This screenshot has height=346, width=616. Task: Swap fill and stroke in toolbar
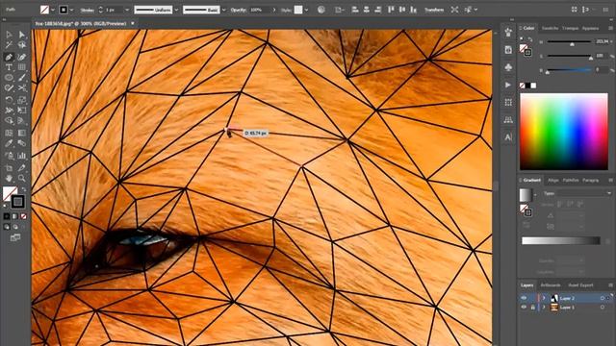24,189
